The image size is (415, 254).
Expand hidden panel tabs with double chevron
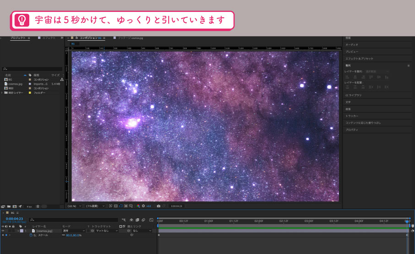[x=62, y=38]
